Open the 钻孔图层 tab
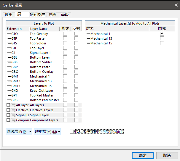Screen dimensions: 180x161 click(x=37, y=15)
